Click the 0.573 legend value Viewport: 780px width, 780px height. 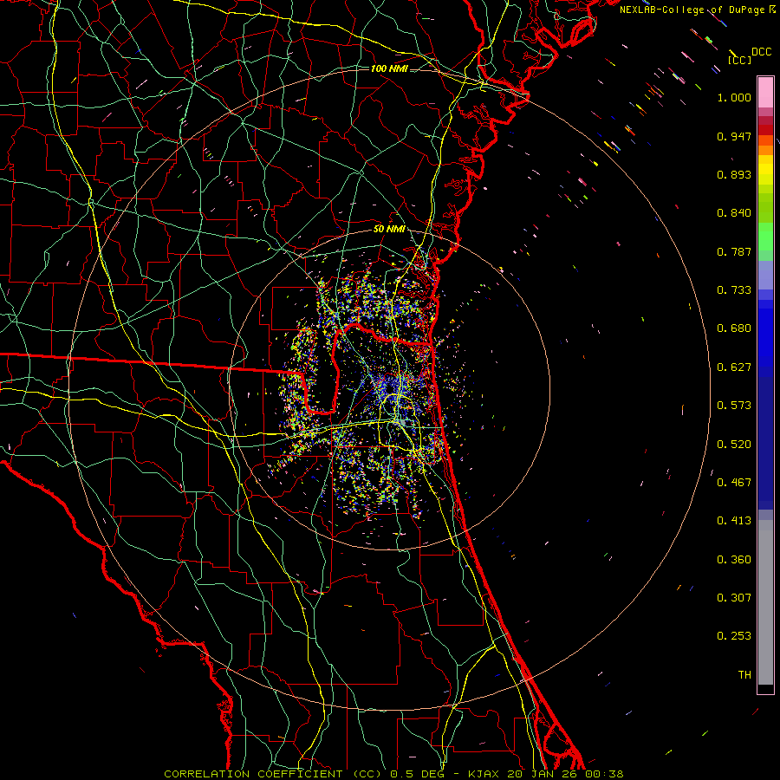tap(734, 406)
